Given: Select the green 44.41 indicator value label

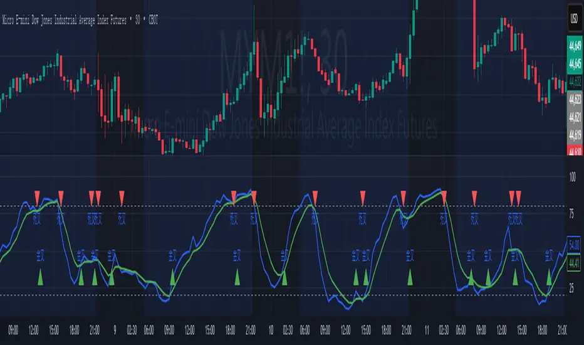Looking at the screenshot, I should click(x=574, y=263).
